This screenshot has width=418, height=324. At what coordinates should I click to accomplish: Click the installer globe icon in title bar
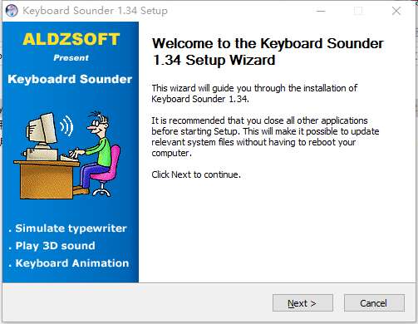(12, 11)
